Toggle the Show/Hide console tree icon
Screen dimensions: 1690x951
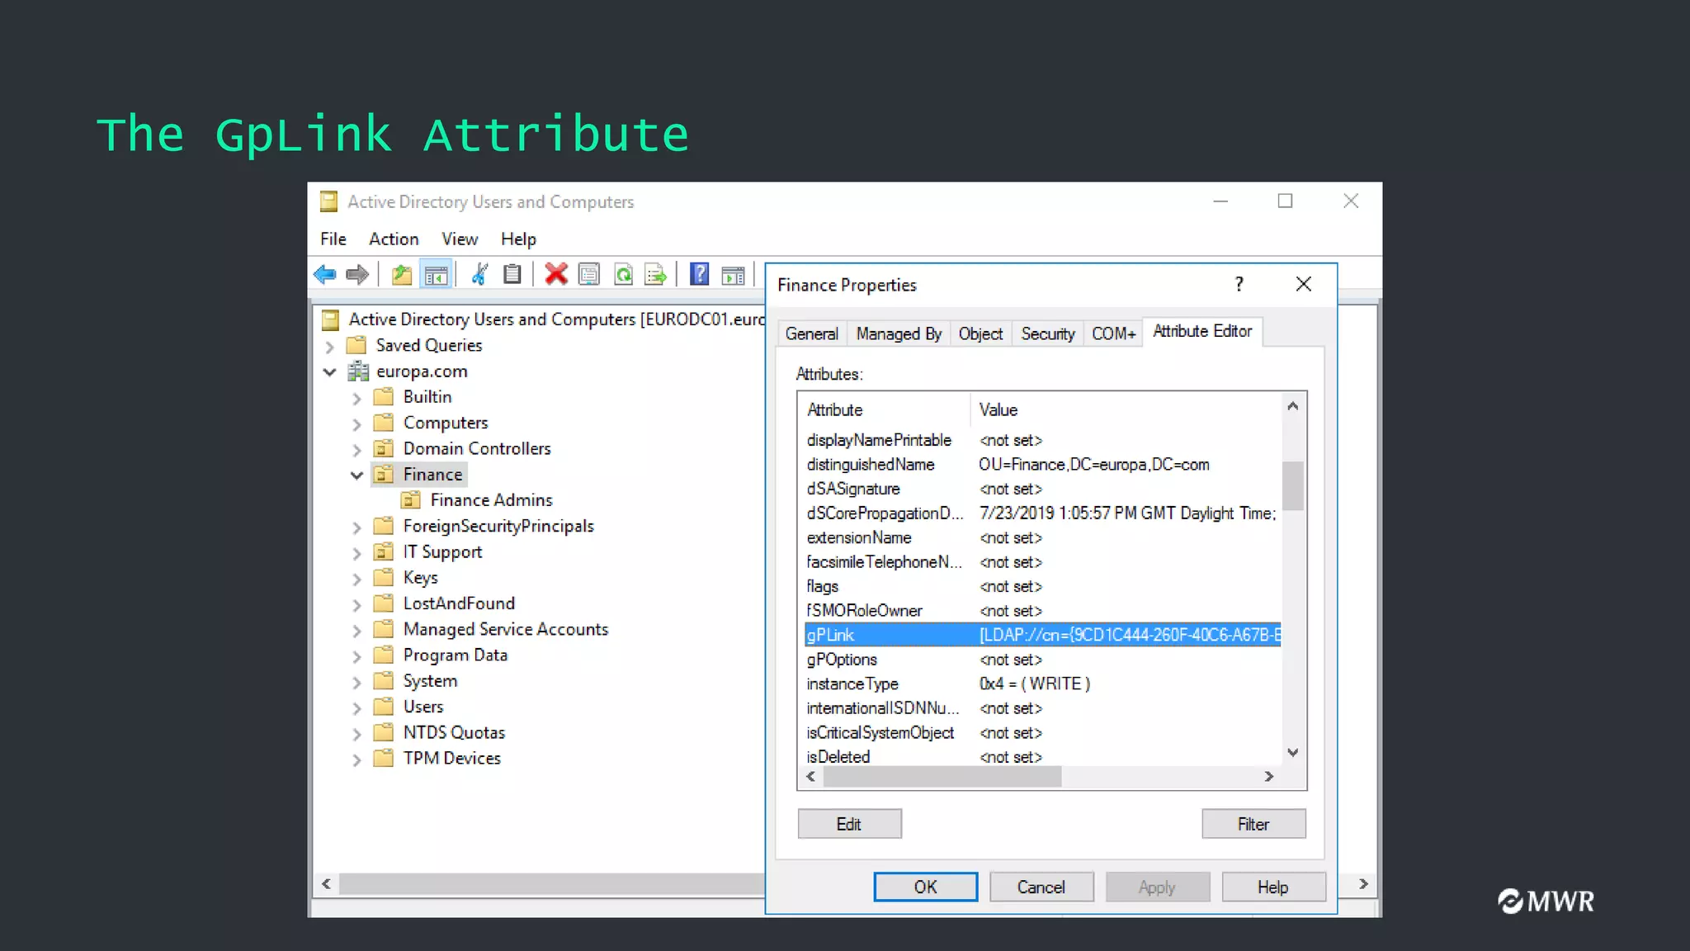click(x=436, y=274)
